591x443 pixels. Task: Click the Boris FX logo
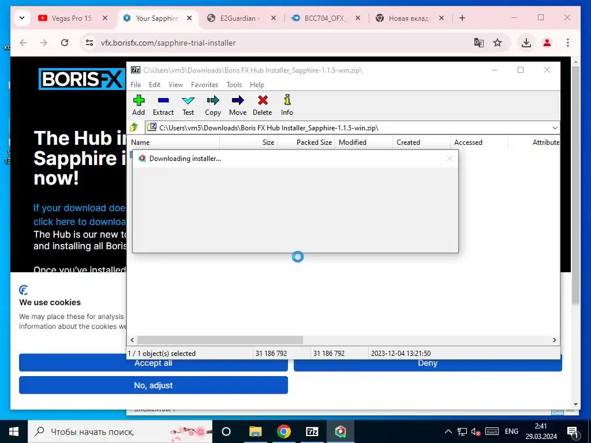click(82, 78)
